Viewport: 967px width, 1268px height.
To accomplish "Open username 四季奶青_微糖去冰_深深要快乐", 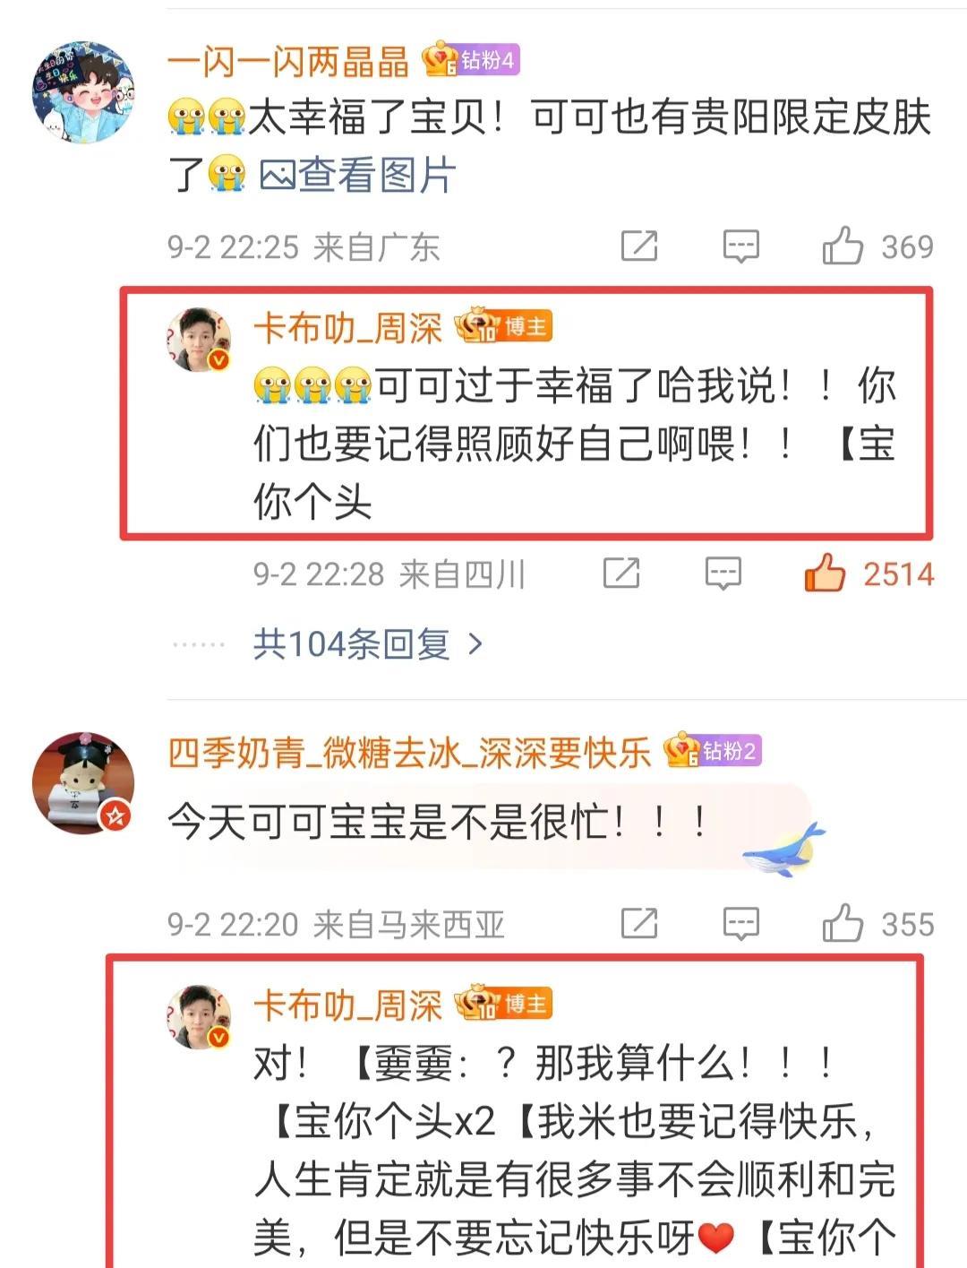I will point(409,751).
